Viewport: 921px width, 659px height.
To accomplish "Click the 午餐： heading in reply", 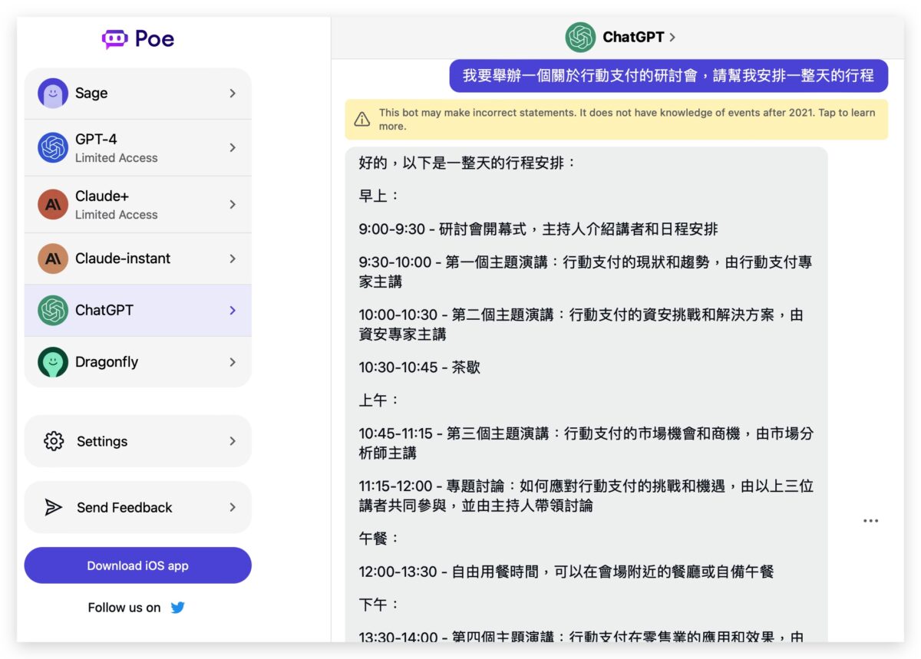I will coord(379,539).
